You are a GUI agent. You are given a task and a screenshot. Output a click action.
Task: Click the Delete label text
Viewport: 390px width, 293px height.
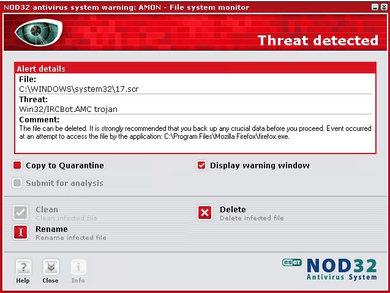pos(233,209)
